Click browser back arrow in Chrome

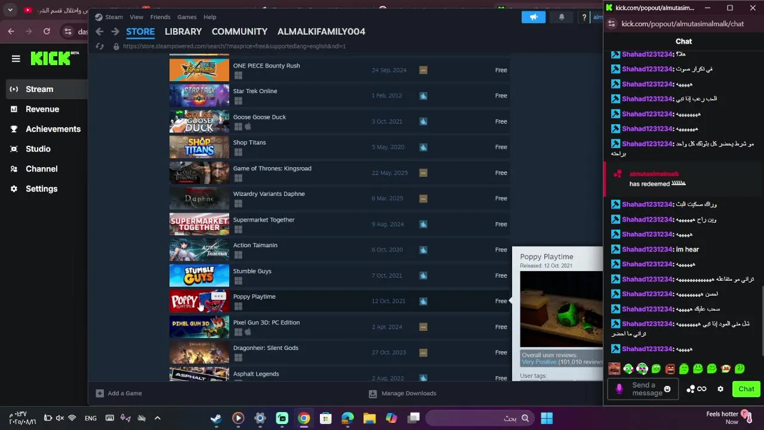click(11, 31)
